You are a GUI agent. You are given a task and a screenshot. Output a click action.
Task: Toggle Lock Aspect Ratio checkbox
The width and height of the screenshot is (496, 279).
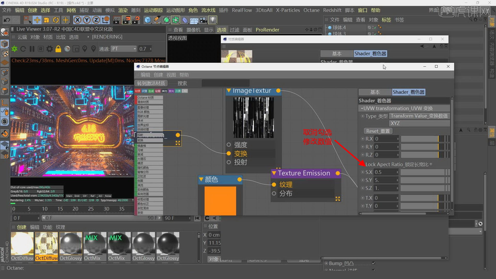(431, 164)
